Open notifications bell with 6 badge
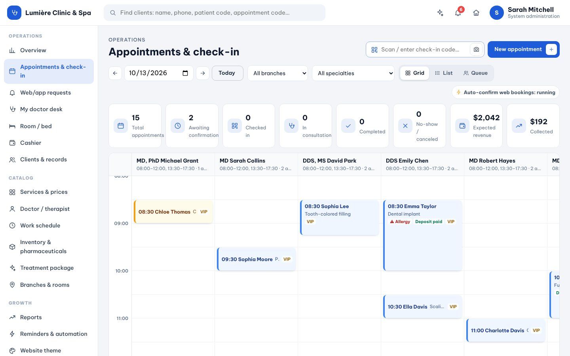The width and height of the screenshot is (570, 356). (458, 13)
